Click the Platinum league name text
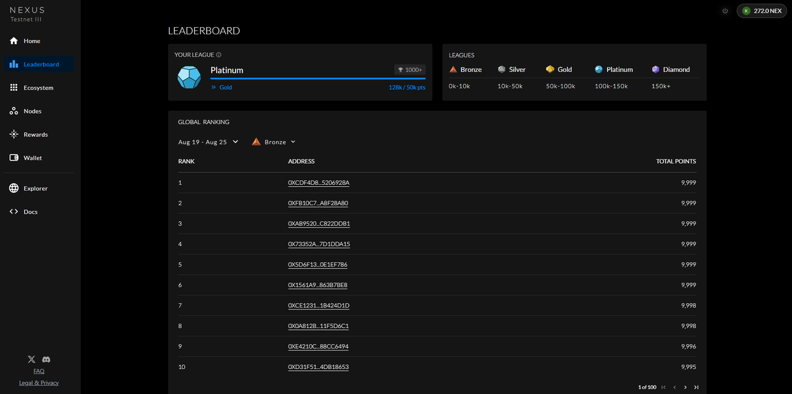This screenshot has width=792, height=394. pos(227,70)
